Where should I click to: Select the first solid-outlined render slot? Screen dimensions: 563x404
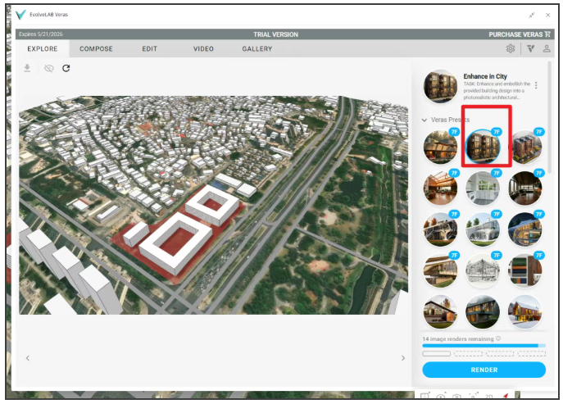[x=436, y=354]
